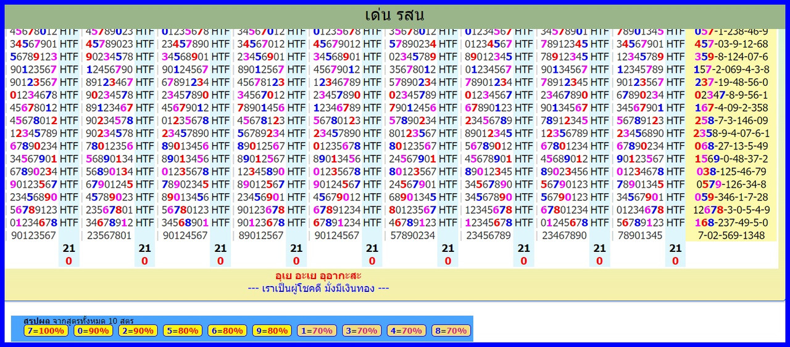
Task: Click the formula cell 78901456
Action: click(x=260, y=107)
